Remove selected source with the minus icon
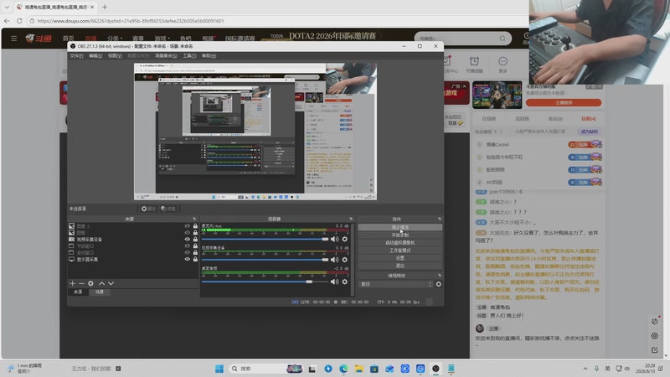670x377 pixels. (81, 283)
